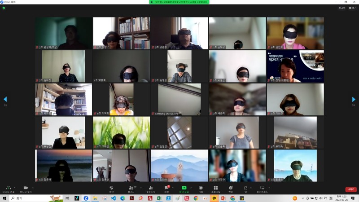Viewport: 359px width, 202px height.
Task: Open the View (보기) menu at top right
Action: coord(353,8)
